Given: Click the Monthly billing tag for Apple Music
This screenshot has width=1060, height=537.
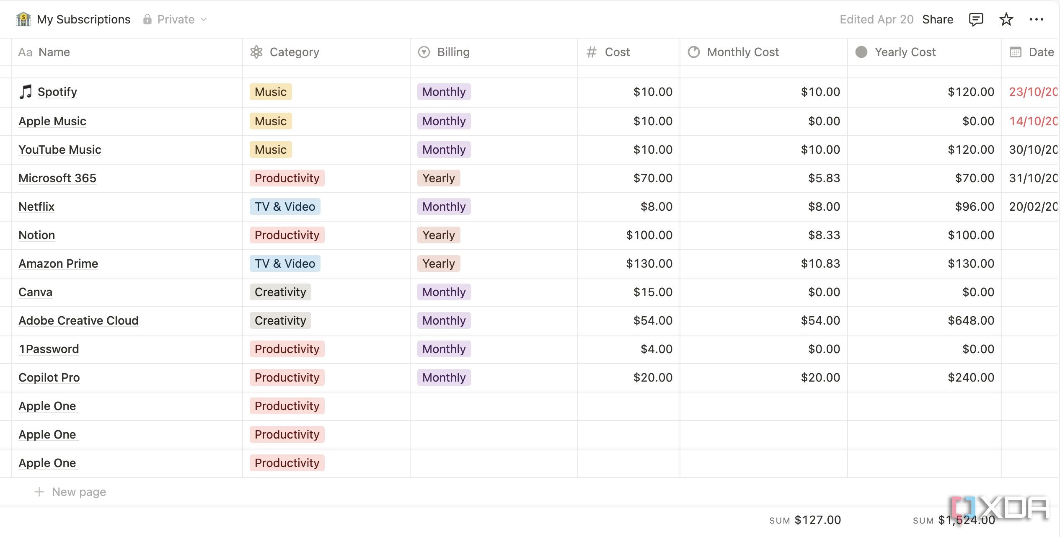Looking at the screenshot, I should coord(444,121).
